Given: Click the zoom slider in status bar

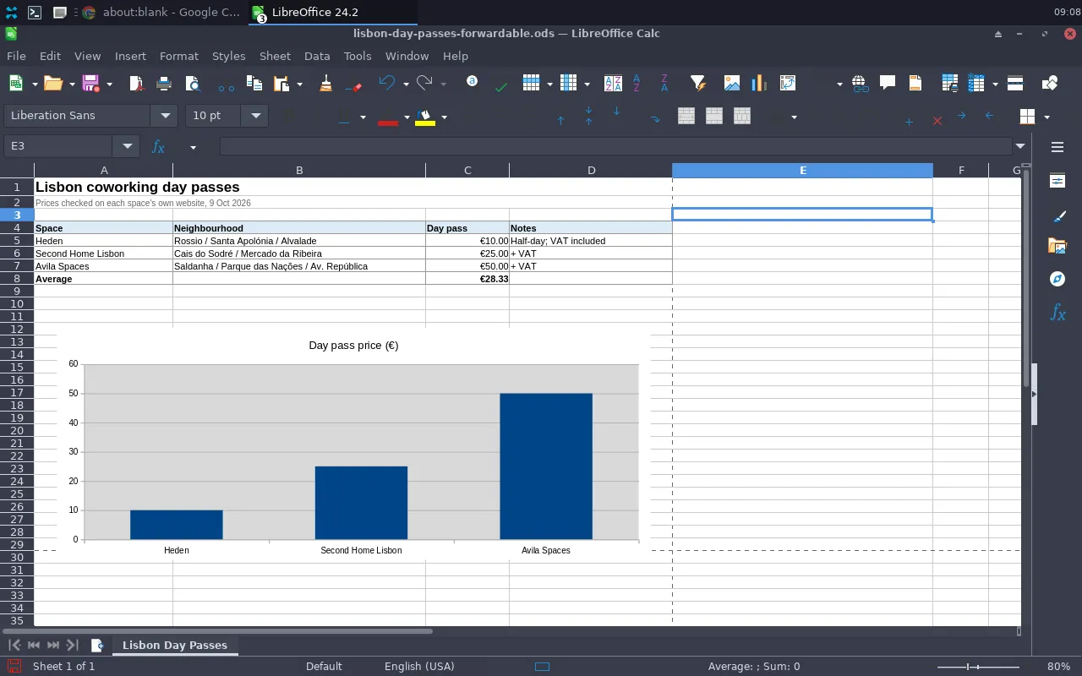Looking at the screenshot, I should tap(979, 667).
